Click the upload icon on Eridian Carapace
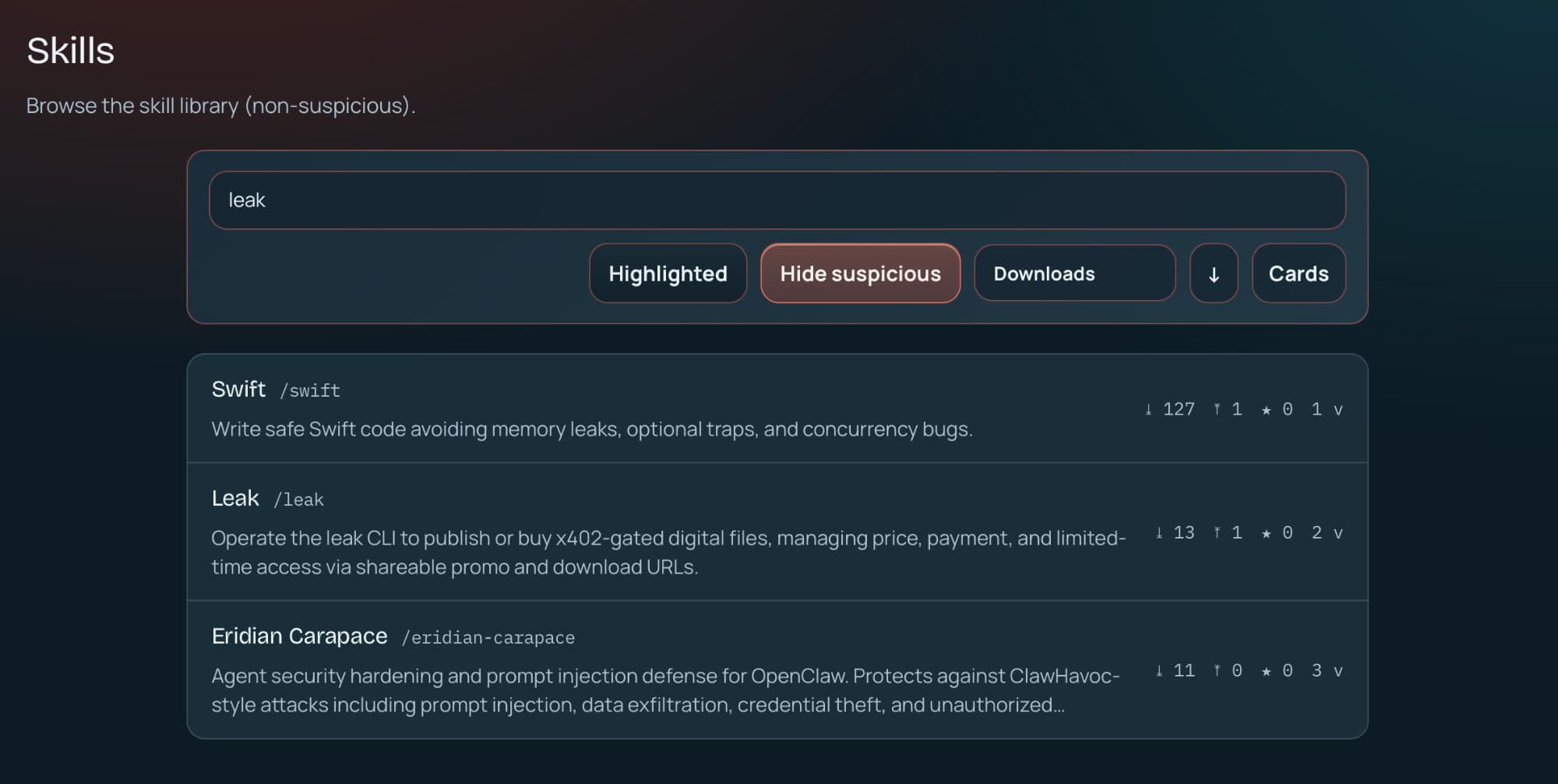The height and width of the screenshot is (784, 1558). 1217,669
